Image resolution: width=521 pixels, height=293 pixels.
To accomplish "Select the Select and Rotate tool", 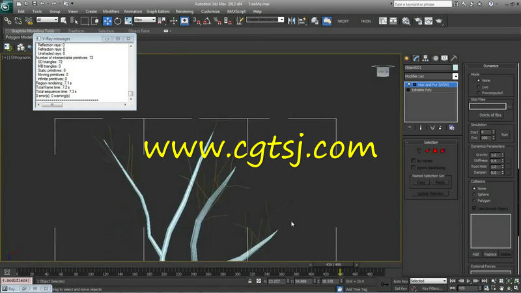I will 118,21.
